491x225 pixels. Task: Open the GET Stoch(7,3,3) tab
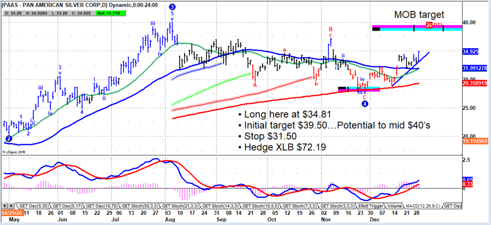(299, 206)
